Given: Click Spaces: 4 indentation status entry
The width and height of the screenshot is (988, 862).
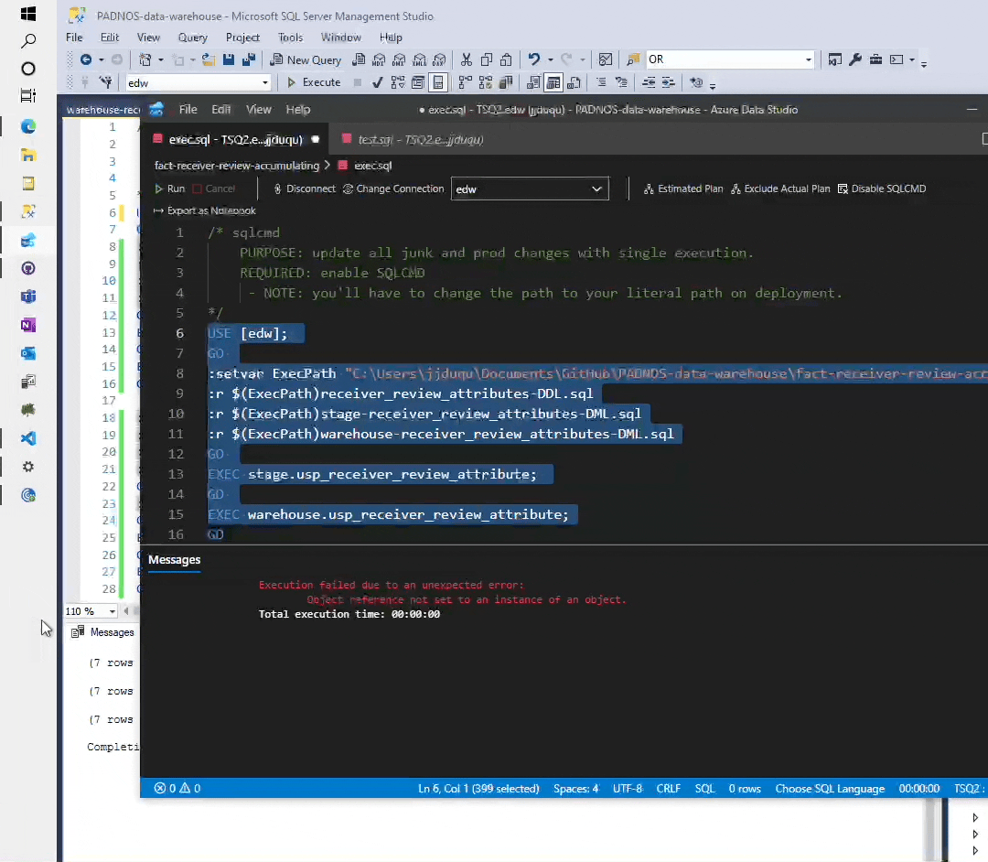Looking at the screenshot, I should point(576,788).
